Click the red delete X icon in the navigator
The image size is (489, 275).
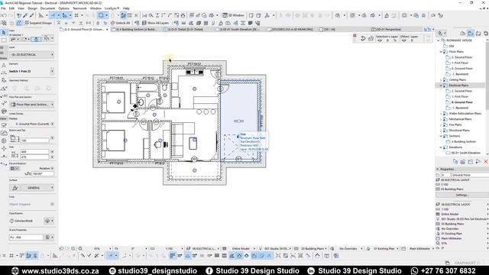click(486, 161)
